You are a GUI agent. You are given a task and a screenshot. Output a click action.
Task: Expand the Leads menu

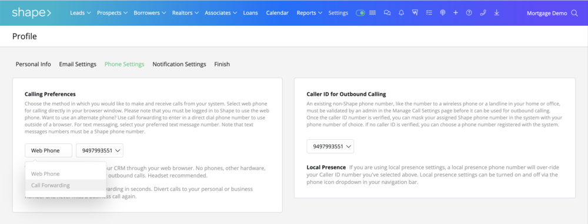click(81, 13)
